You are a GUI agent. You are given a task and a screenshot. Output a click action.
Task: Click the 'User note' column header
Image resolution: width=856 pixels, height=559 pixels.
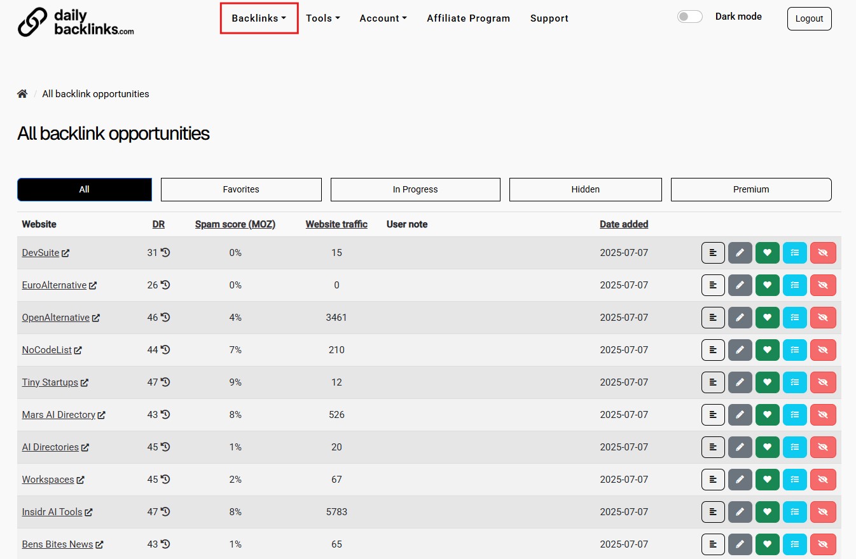[x=407, y=224]
